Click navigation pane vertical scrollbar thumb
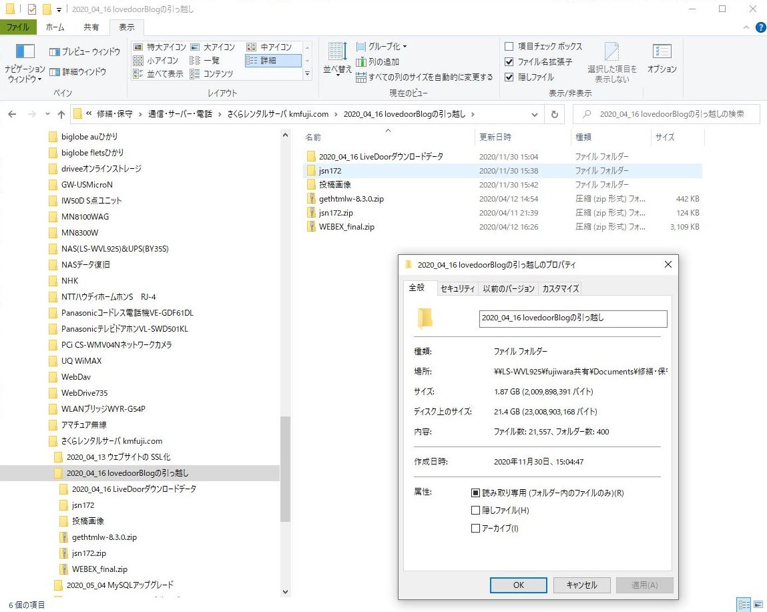This screenshot has height=612, width=767. pos(285,469)
